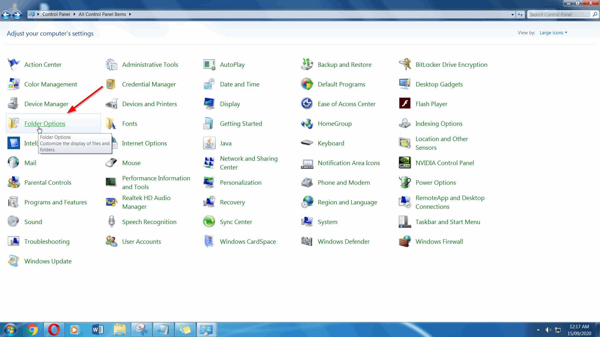
Task: Open Region and Language link
Action: [347, 202]
